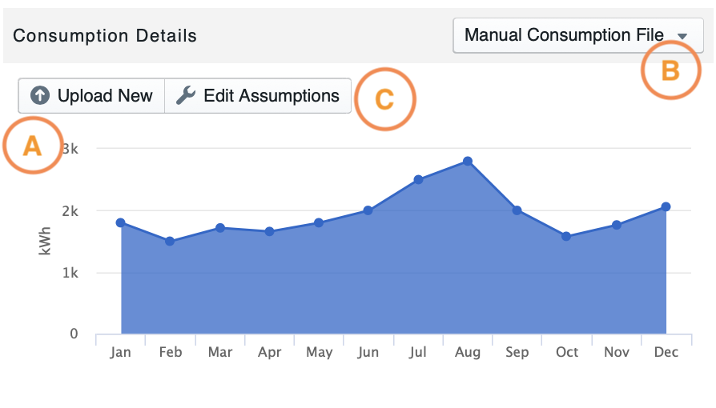The width and height of the screenshot is (716, 408).
Task: Click the August peak data point
Action: coord(468,161)
